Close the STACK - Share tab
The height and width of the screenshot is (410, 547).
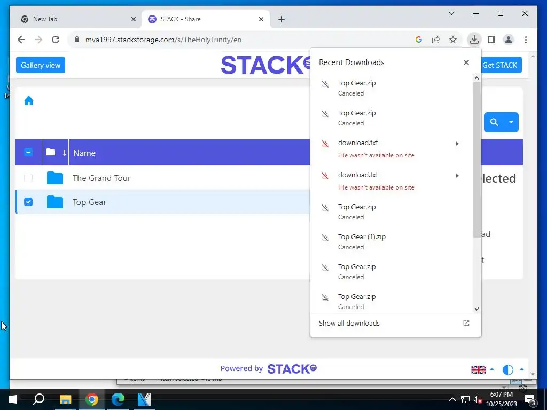tap(261, 20)
